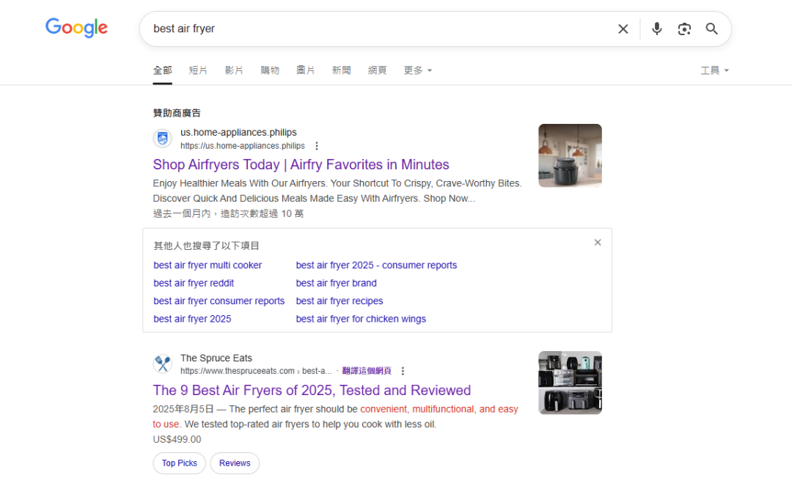The height and width of the screenshot is (497, 792).
Task: Click the Spruce Eats article thumbnail
Action: pyautogui.click(x=570, y=382)
